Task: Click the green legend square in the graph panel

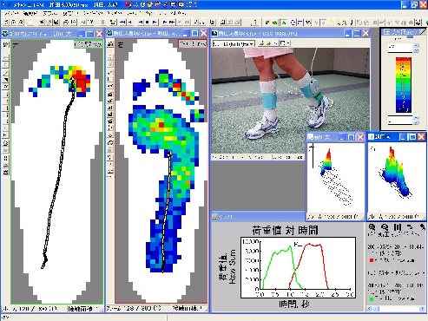Action: tap(372, 298)
